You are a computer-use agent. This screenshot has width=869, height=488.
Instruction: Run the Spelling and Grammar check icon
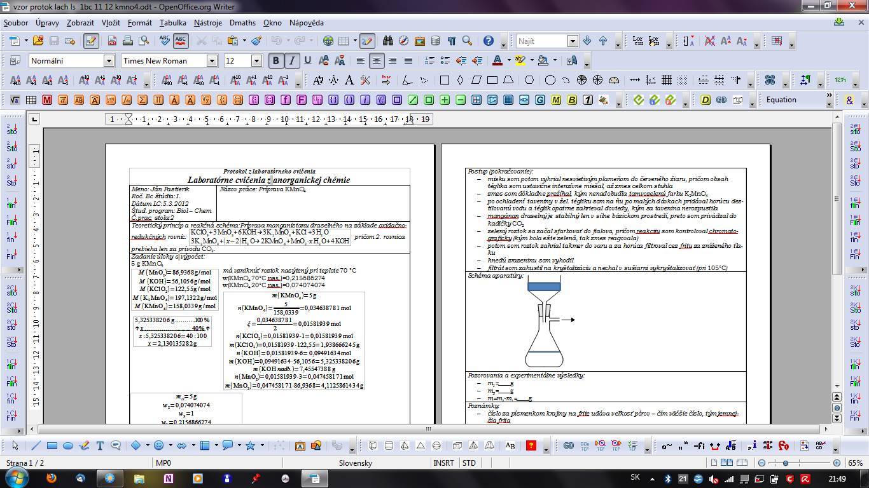[x=165, y=41]
